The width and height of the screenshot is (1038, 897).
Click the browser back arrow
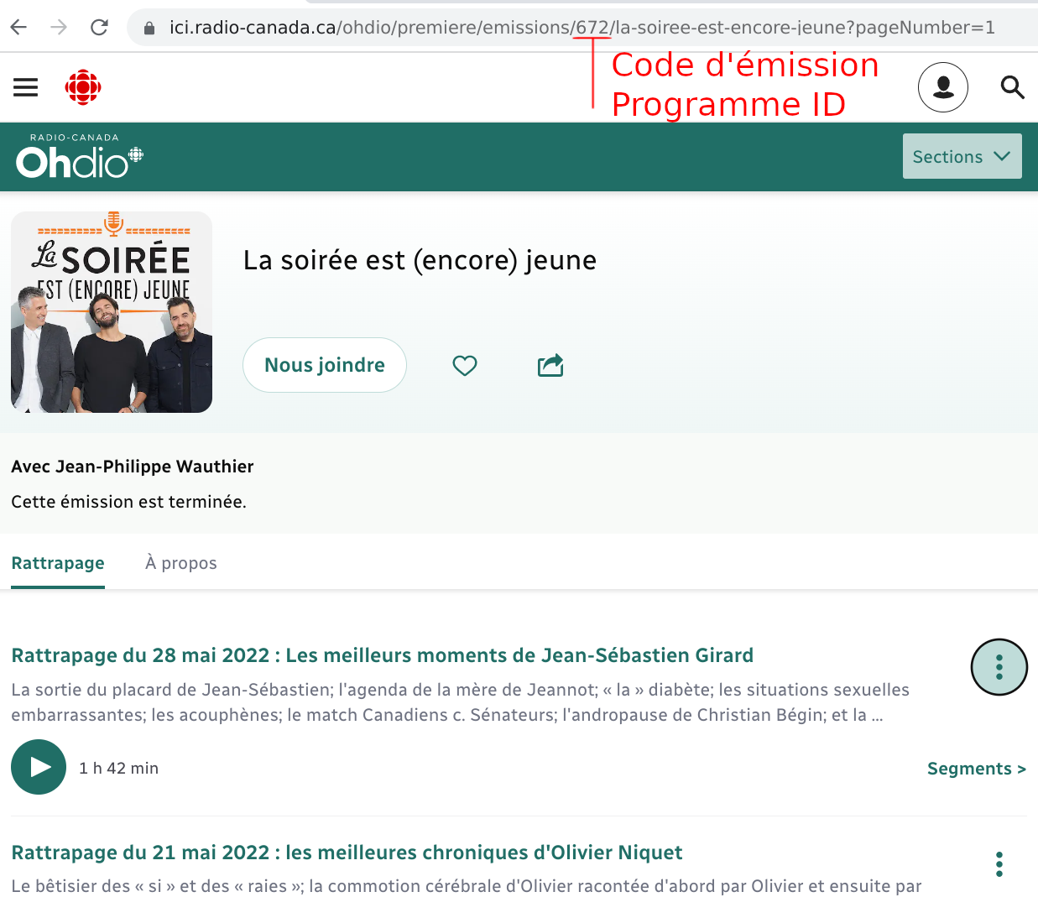(x=18, y=28)
